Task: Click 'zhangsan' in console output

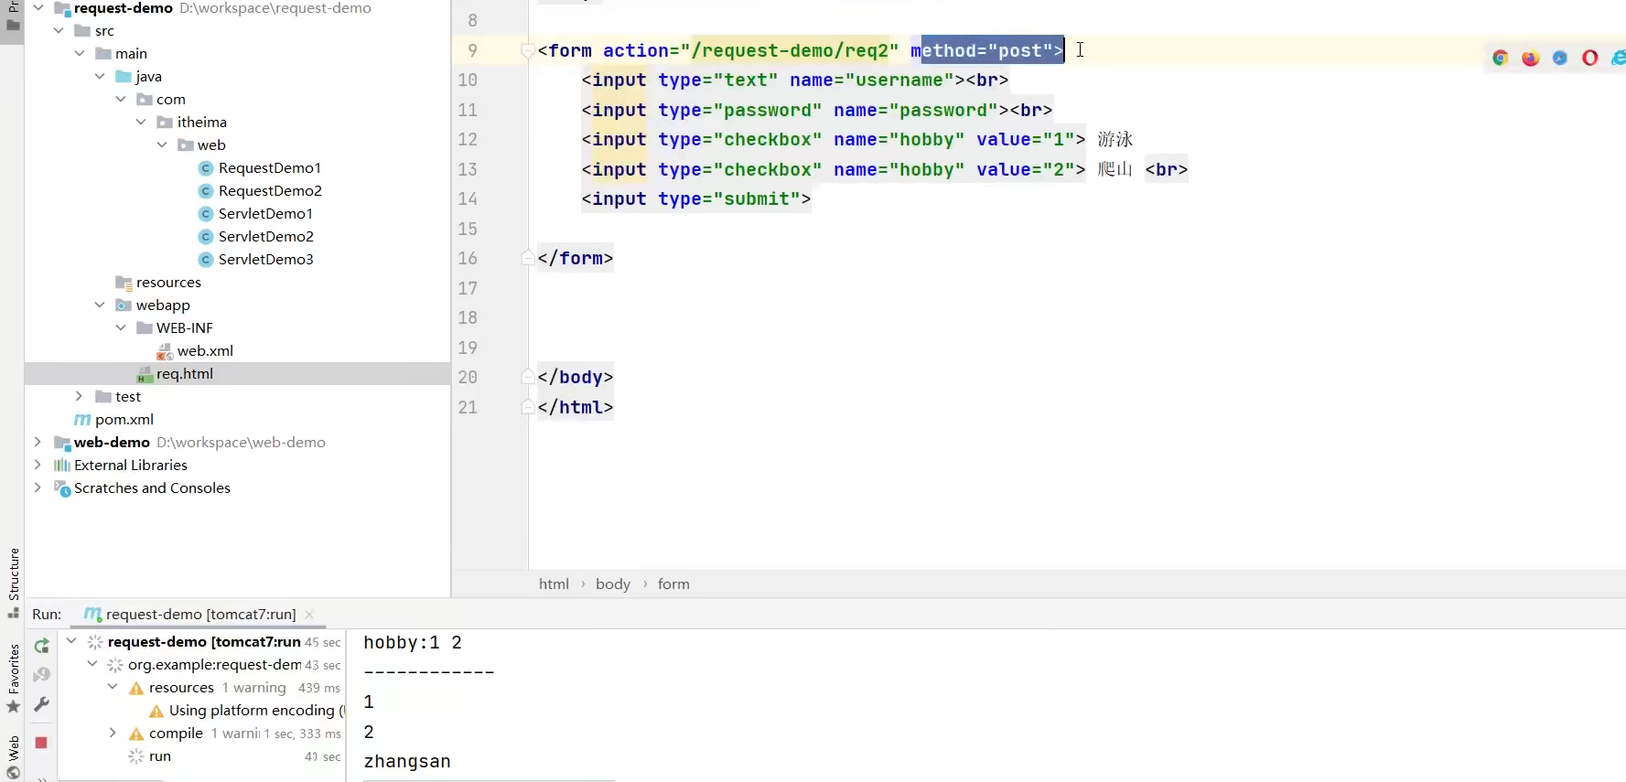Action: pos(407,761)
